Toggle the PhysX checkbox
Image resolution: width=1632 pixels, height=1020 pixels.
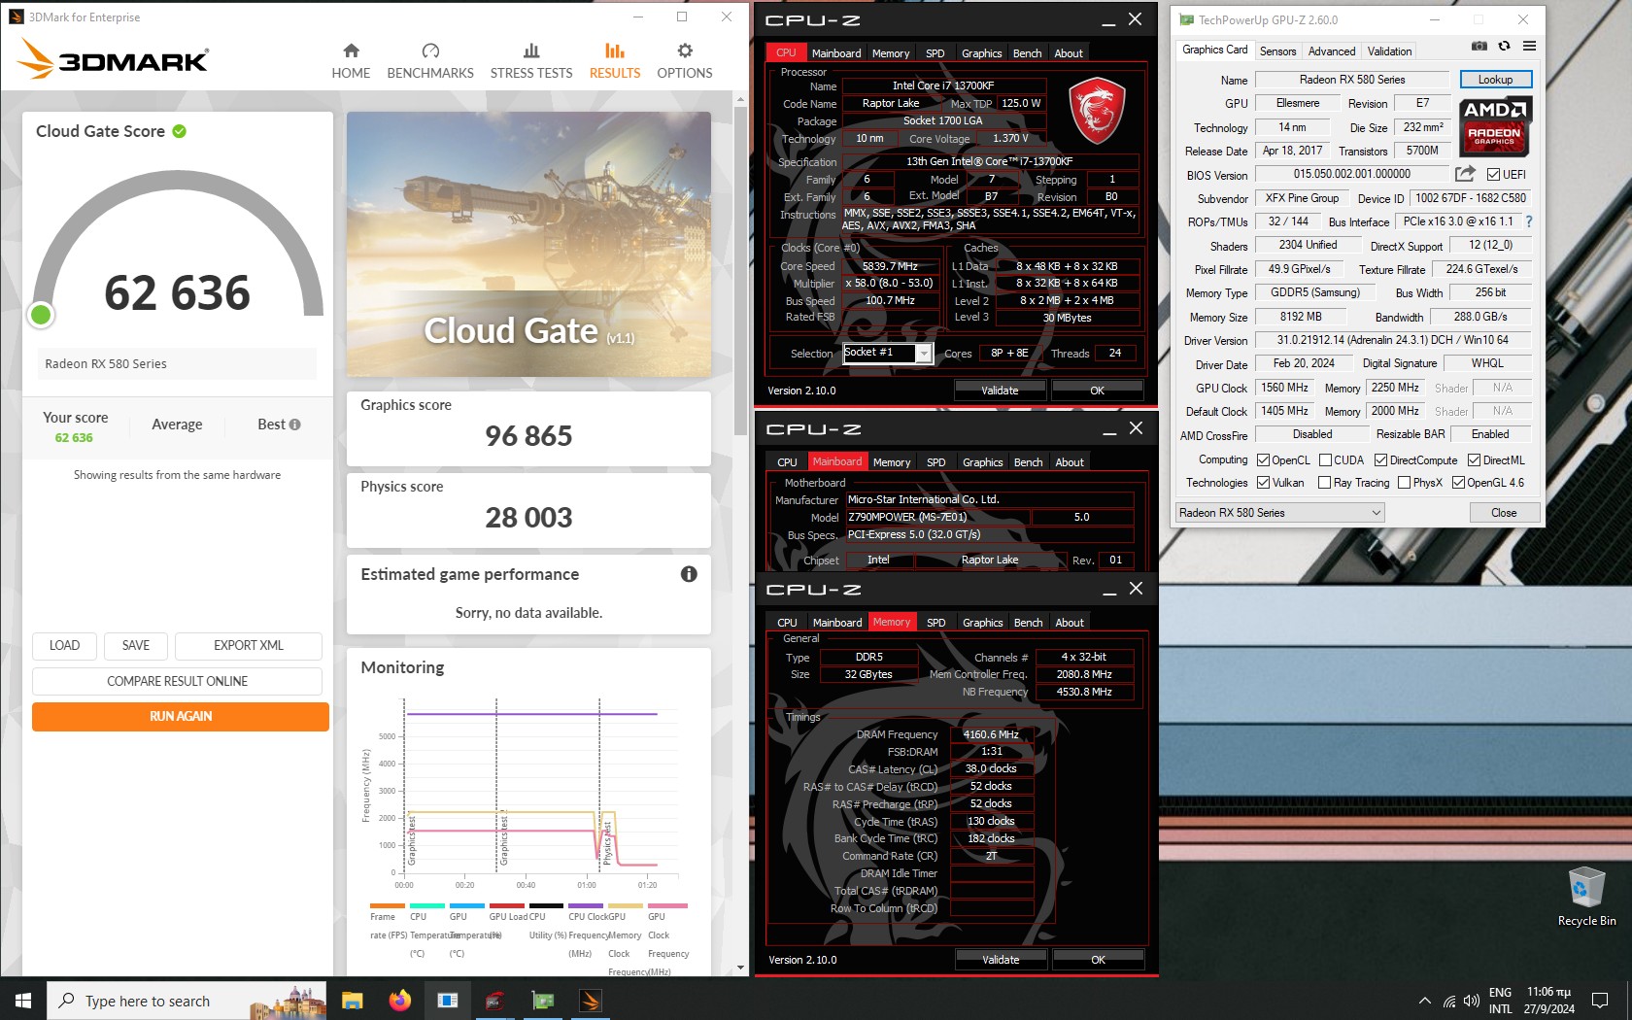1404,483
